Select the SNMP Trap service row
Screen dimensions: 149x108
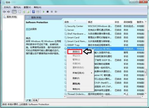[104, 45]
